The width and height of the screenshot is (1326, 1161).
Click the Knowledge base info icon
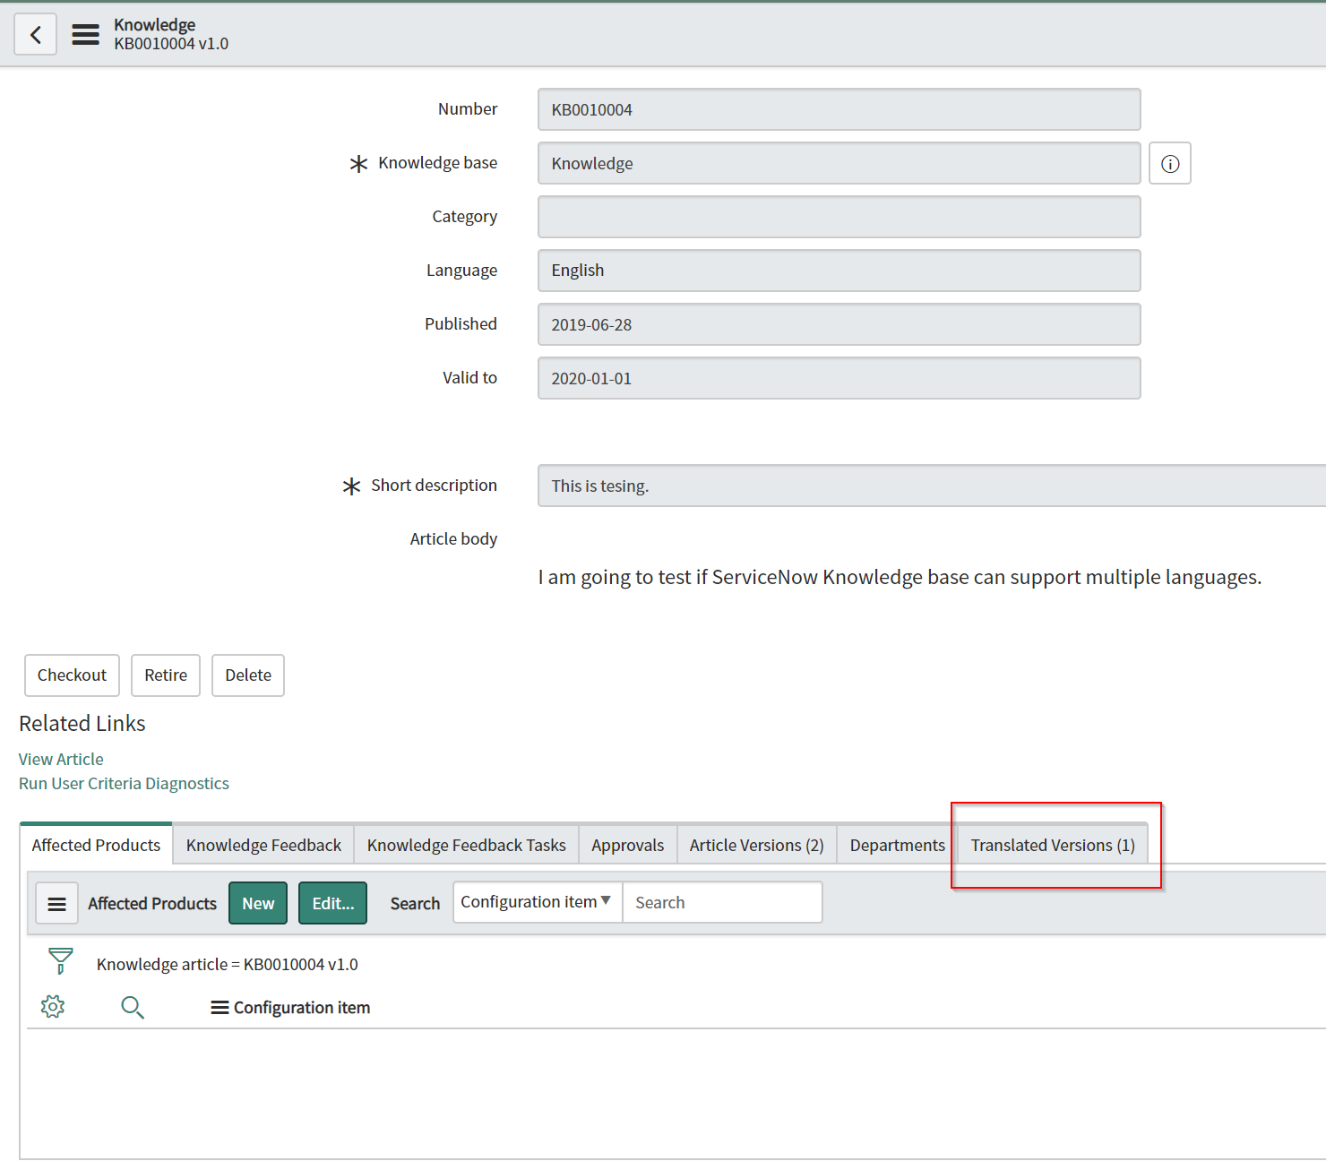(1170, 163)
